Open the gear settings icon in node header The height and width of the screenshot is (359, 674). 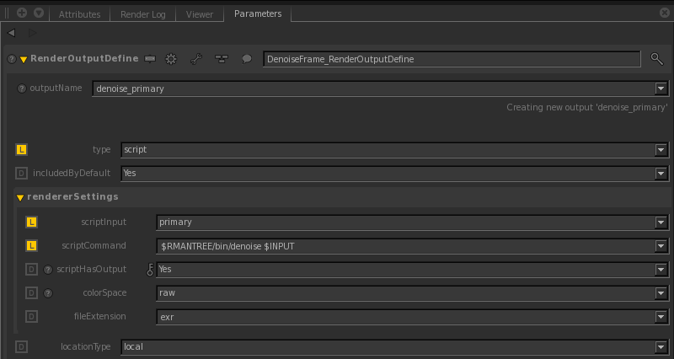pyautogui.click(x=171, y=59)
